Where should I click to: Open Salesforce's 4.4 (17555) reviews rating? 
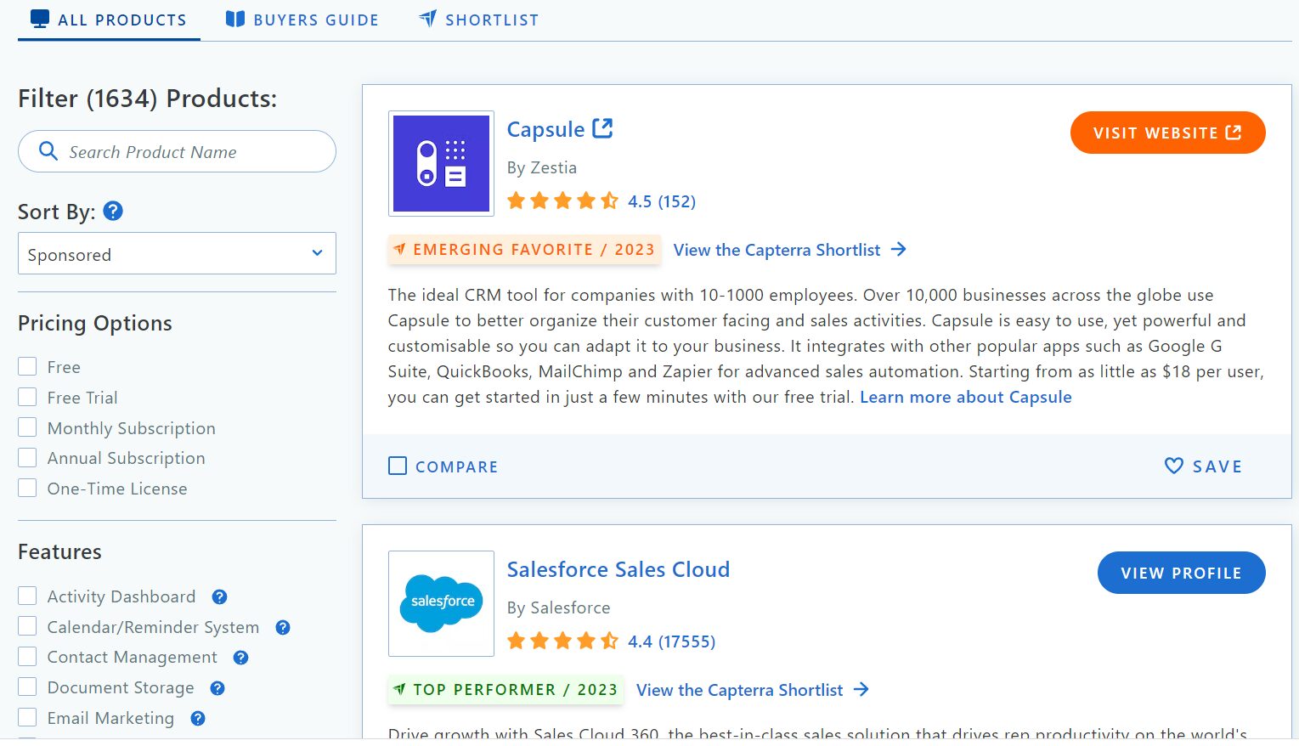672,641
